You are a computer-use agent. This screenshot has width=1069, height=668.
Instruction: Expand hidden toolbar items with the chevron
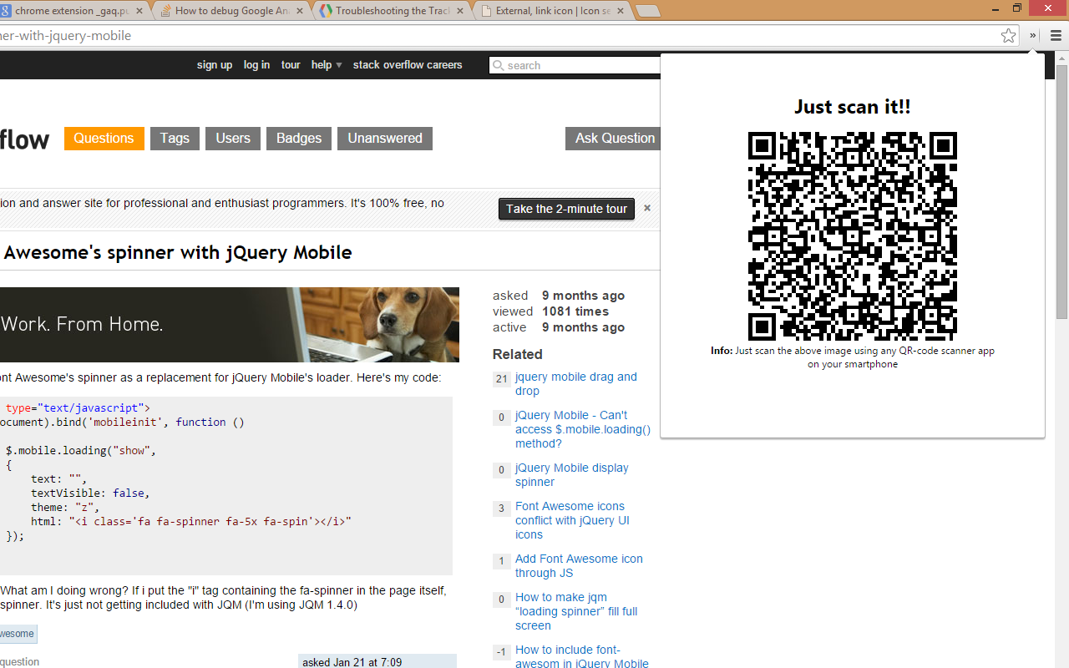coord(1031,36)
